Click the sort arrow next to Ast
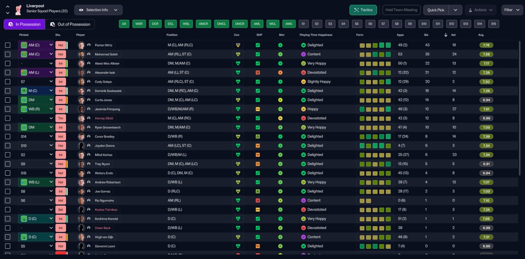525x259 pixels. pos(446,35)
